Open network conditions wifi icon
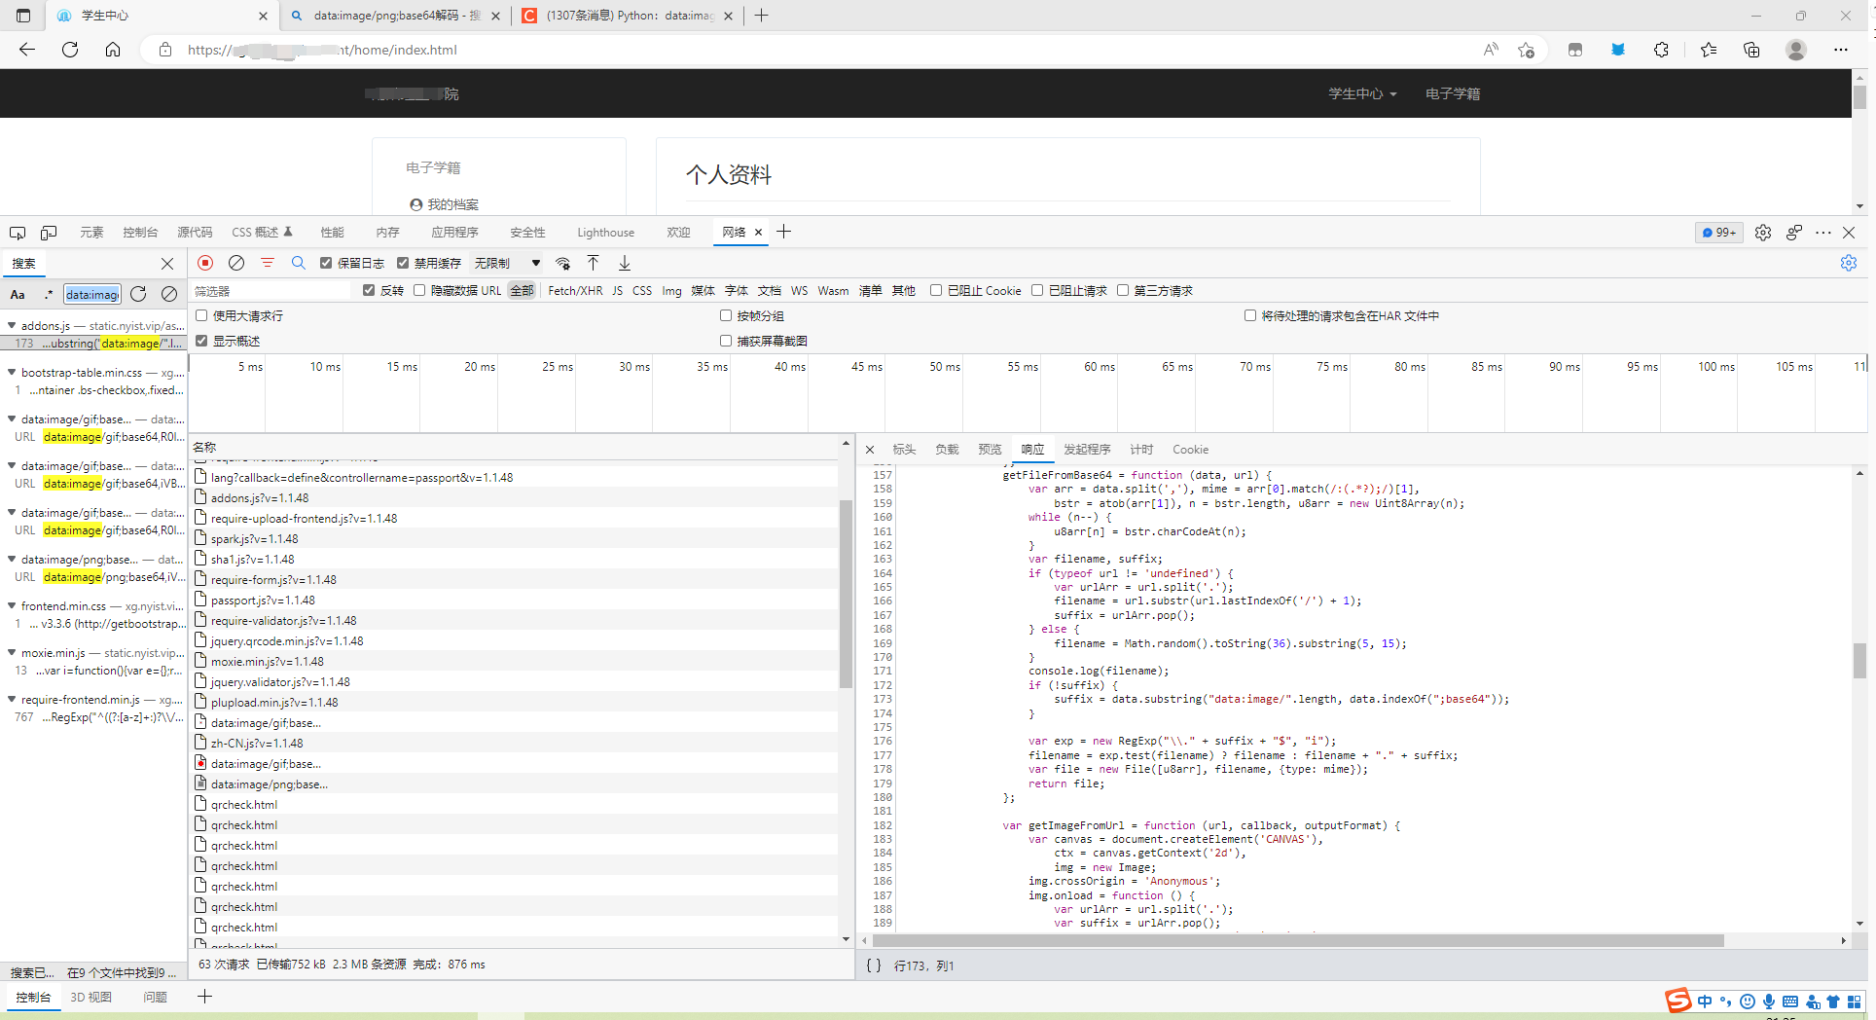 pos(562,264)
